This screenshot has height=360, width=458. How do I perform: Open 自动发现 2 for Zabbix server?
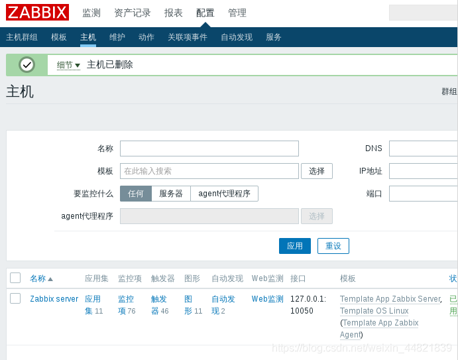223,305
